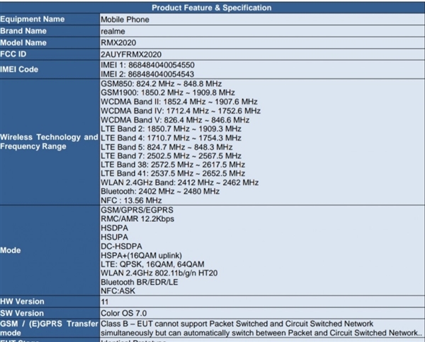Viewport: 425px width, 342px height.
Task: Select the 'HSDPA' mode line
Action: click(114, 228)
